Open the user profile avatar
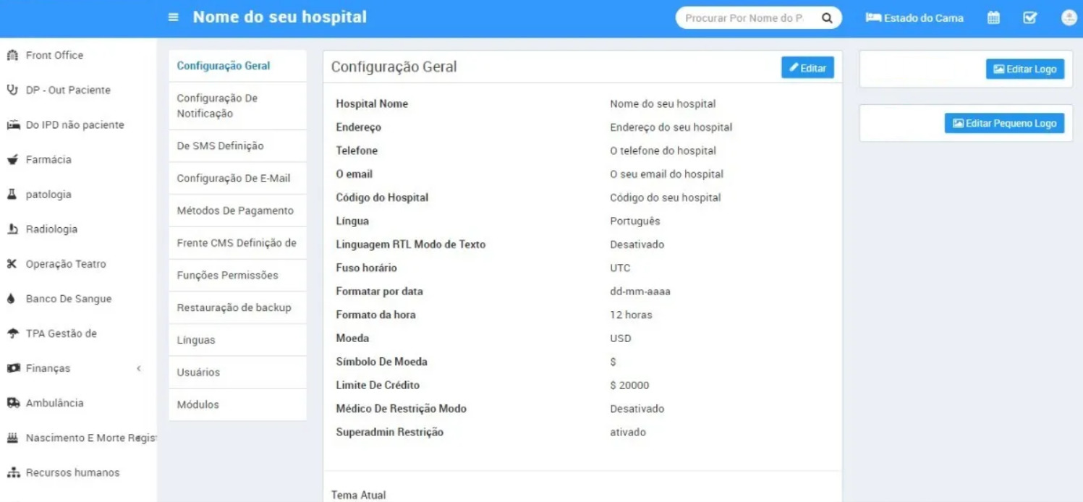Screen dimensions: 1083x502 point(1069,18)
